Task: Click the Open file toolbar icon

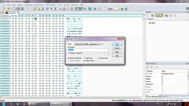Action: pyautogui.click(x=8, y=9)
